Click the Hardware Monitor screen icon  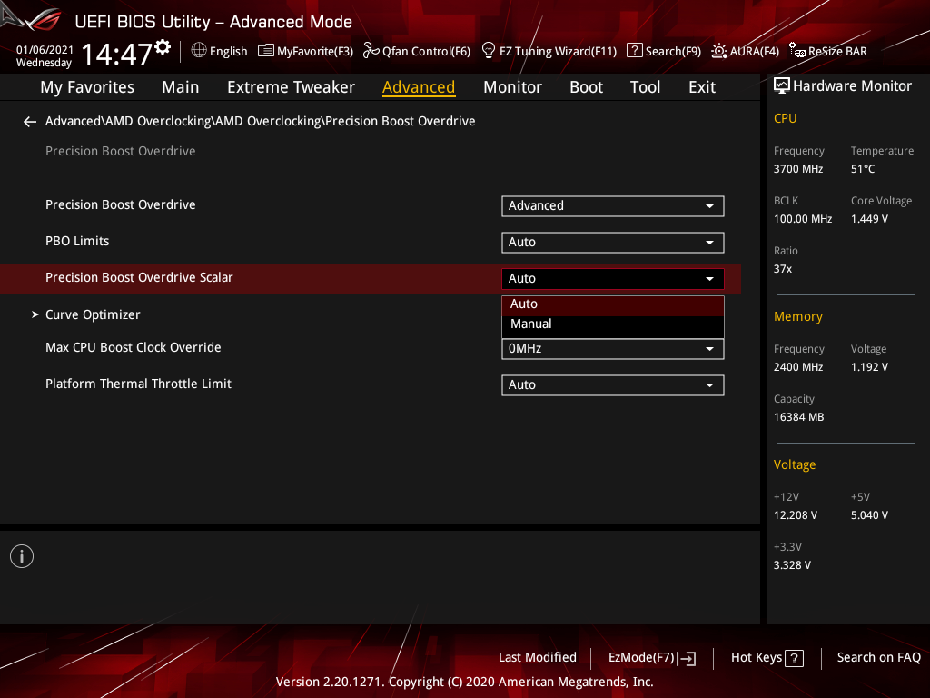[782, 86]
